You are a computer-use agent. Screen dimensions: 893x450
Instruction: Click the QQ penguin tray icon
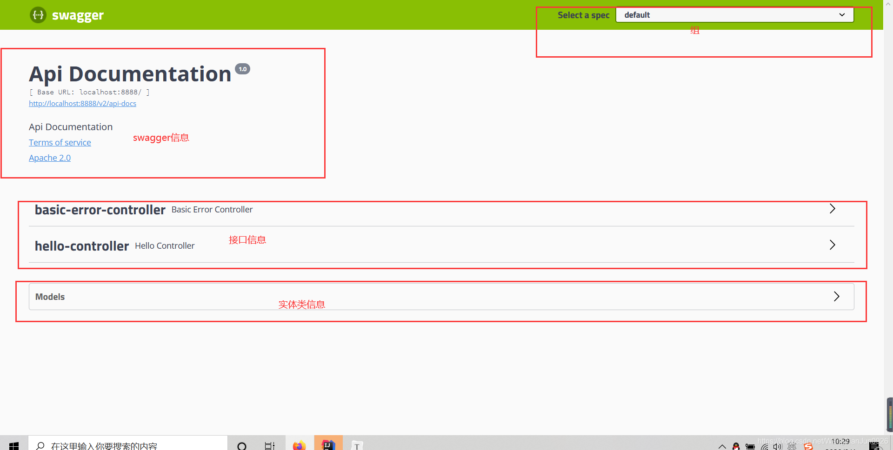point(736,446)
